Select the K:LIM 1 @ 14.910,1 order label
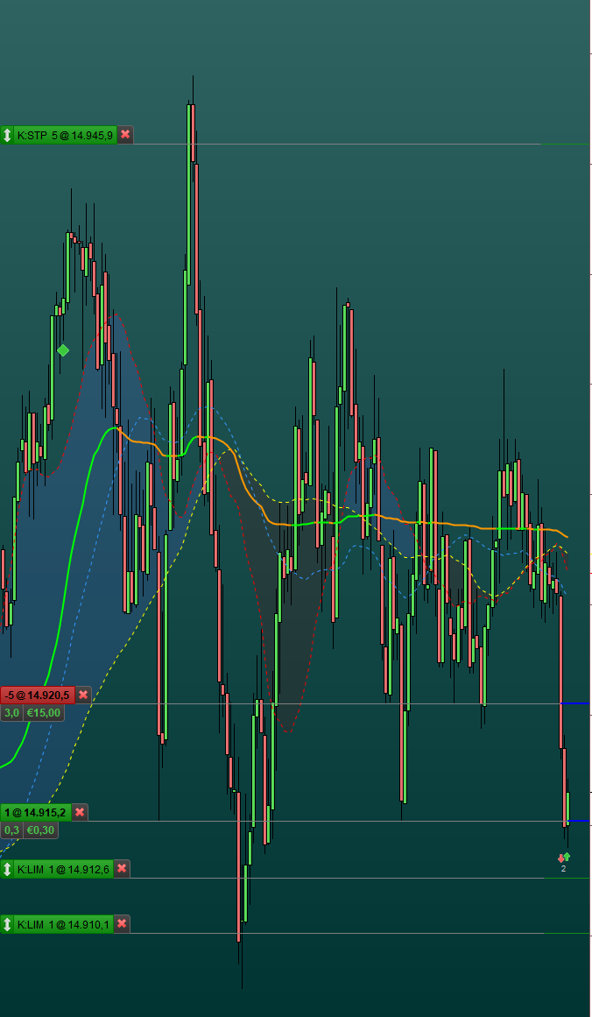Image resolution: width=592 pixels, height=1017 pixels. point(64,923)
